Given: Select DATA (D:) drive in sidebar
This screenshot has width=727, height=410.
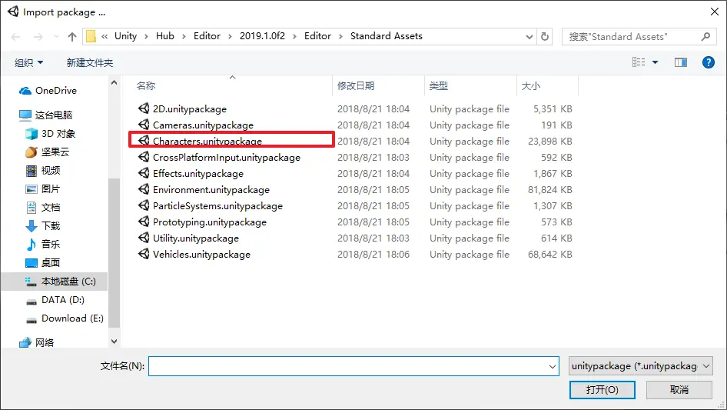Looking at the screenshot, I should [x=62, y=300].
